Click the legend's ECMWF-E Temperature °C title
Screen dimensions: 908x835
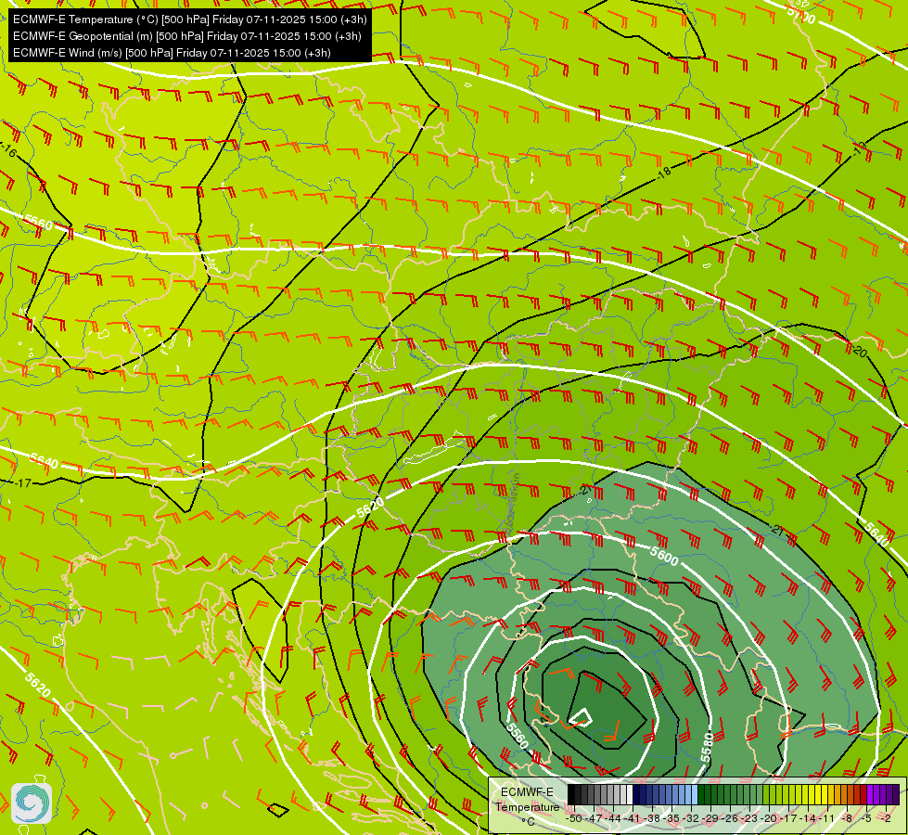pyautogui.click(x=527, y=806)
